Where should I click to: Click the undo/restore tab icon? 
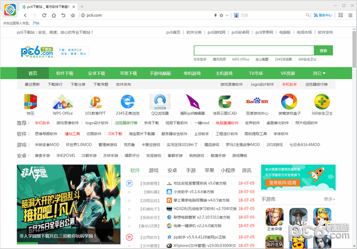coord(63,15)
